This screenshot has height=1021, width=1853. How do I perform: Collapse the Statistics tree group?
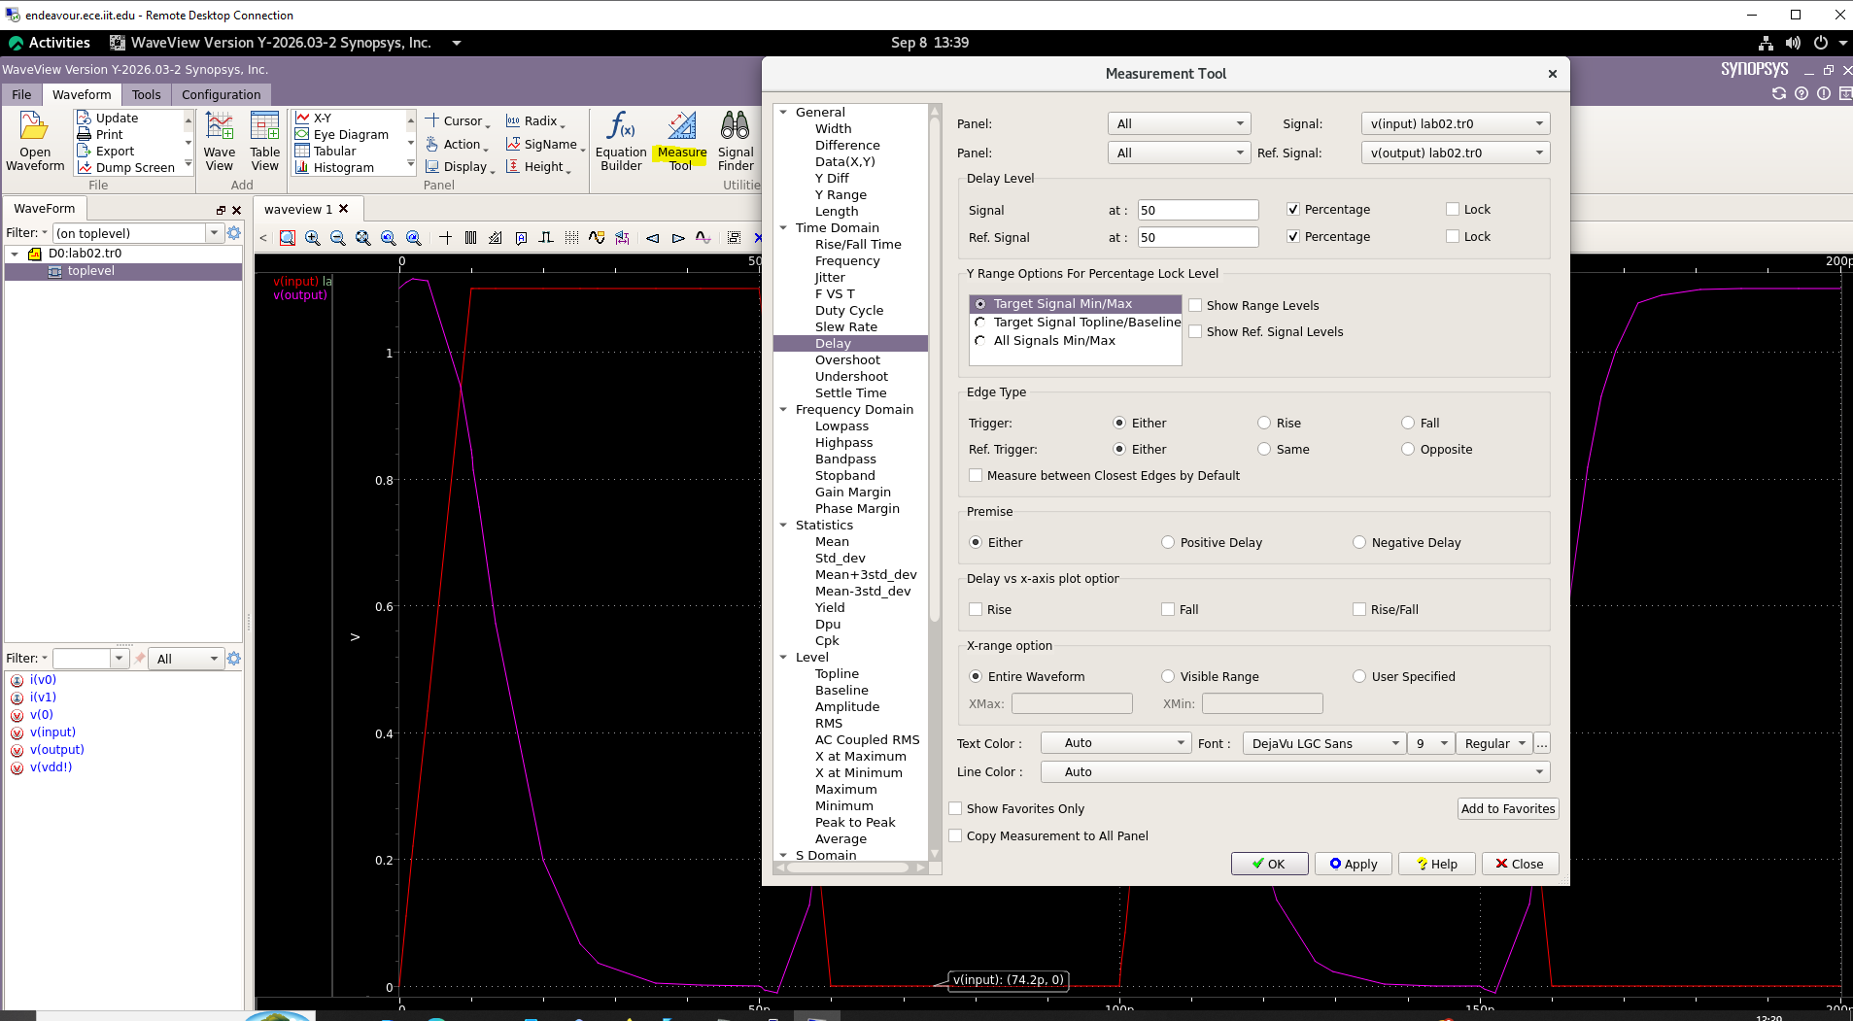tap(783, 525)
